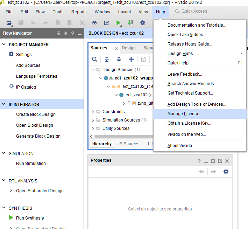Collapse all Flow Navigator sections icon
This screenshot has width=248, height=229.
(59, 33)
